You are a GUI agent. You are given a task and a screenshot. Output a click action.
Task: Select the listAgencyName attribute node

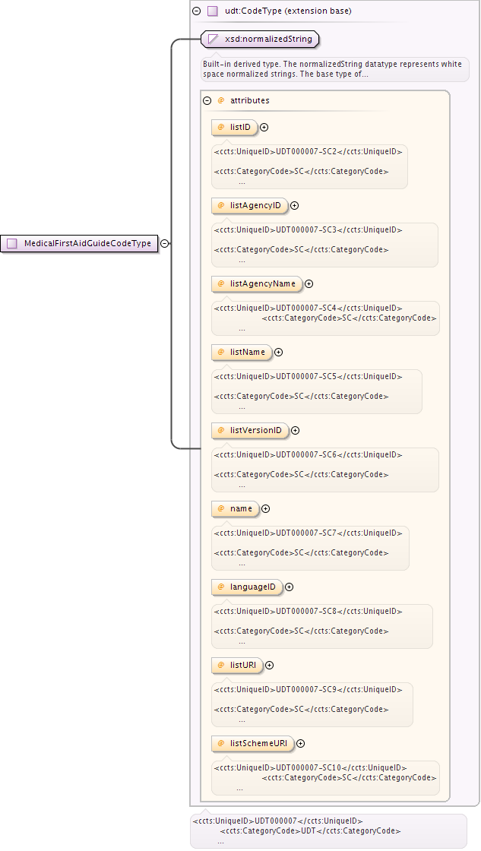(x=257, y=284)
